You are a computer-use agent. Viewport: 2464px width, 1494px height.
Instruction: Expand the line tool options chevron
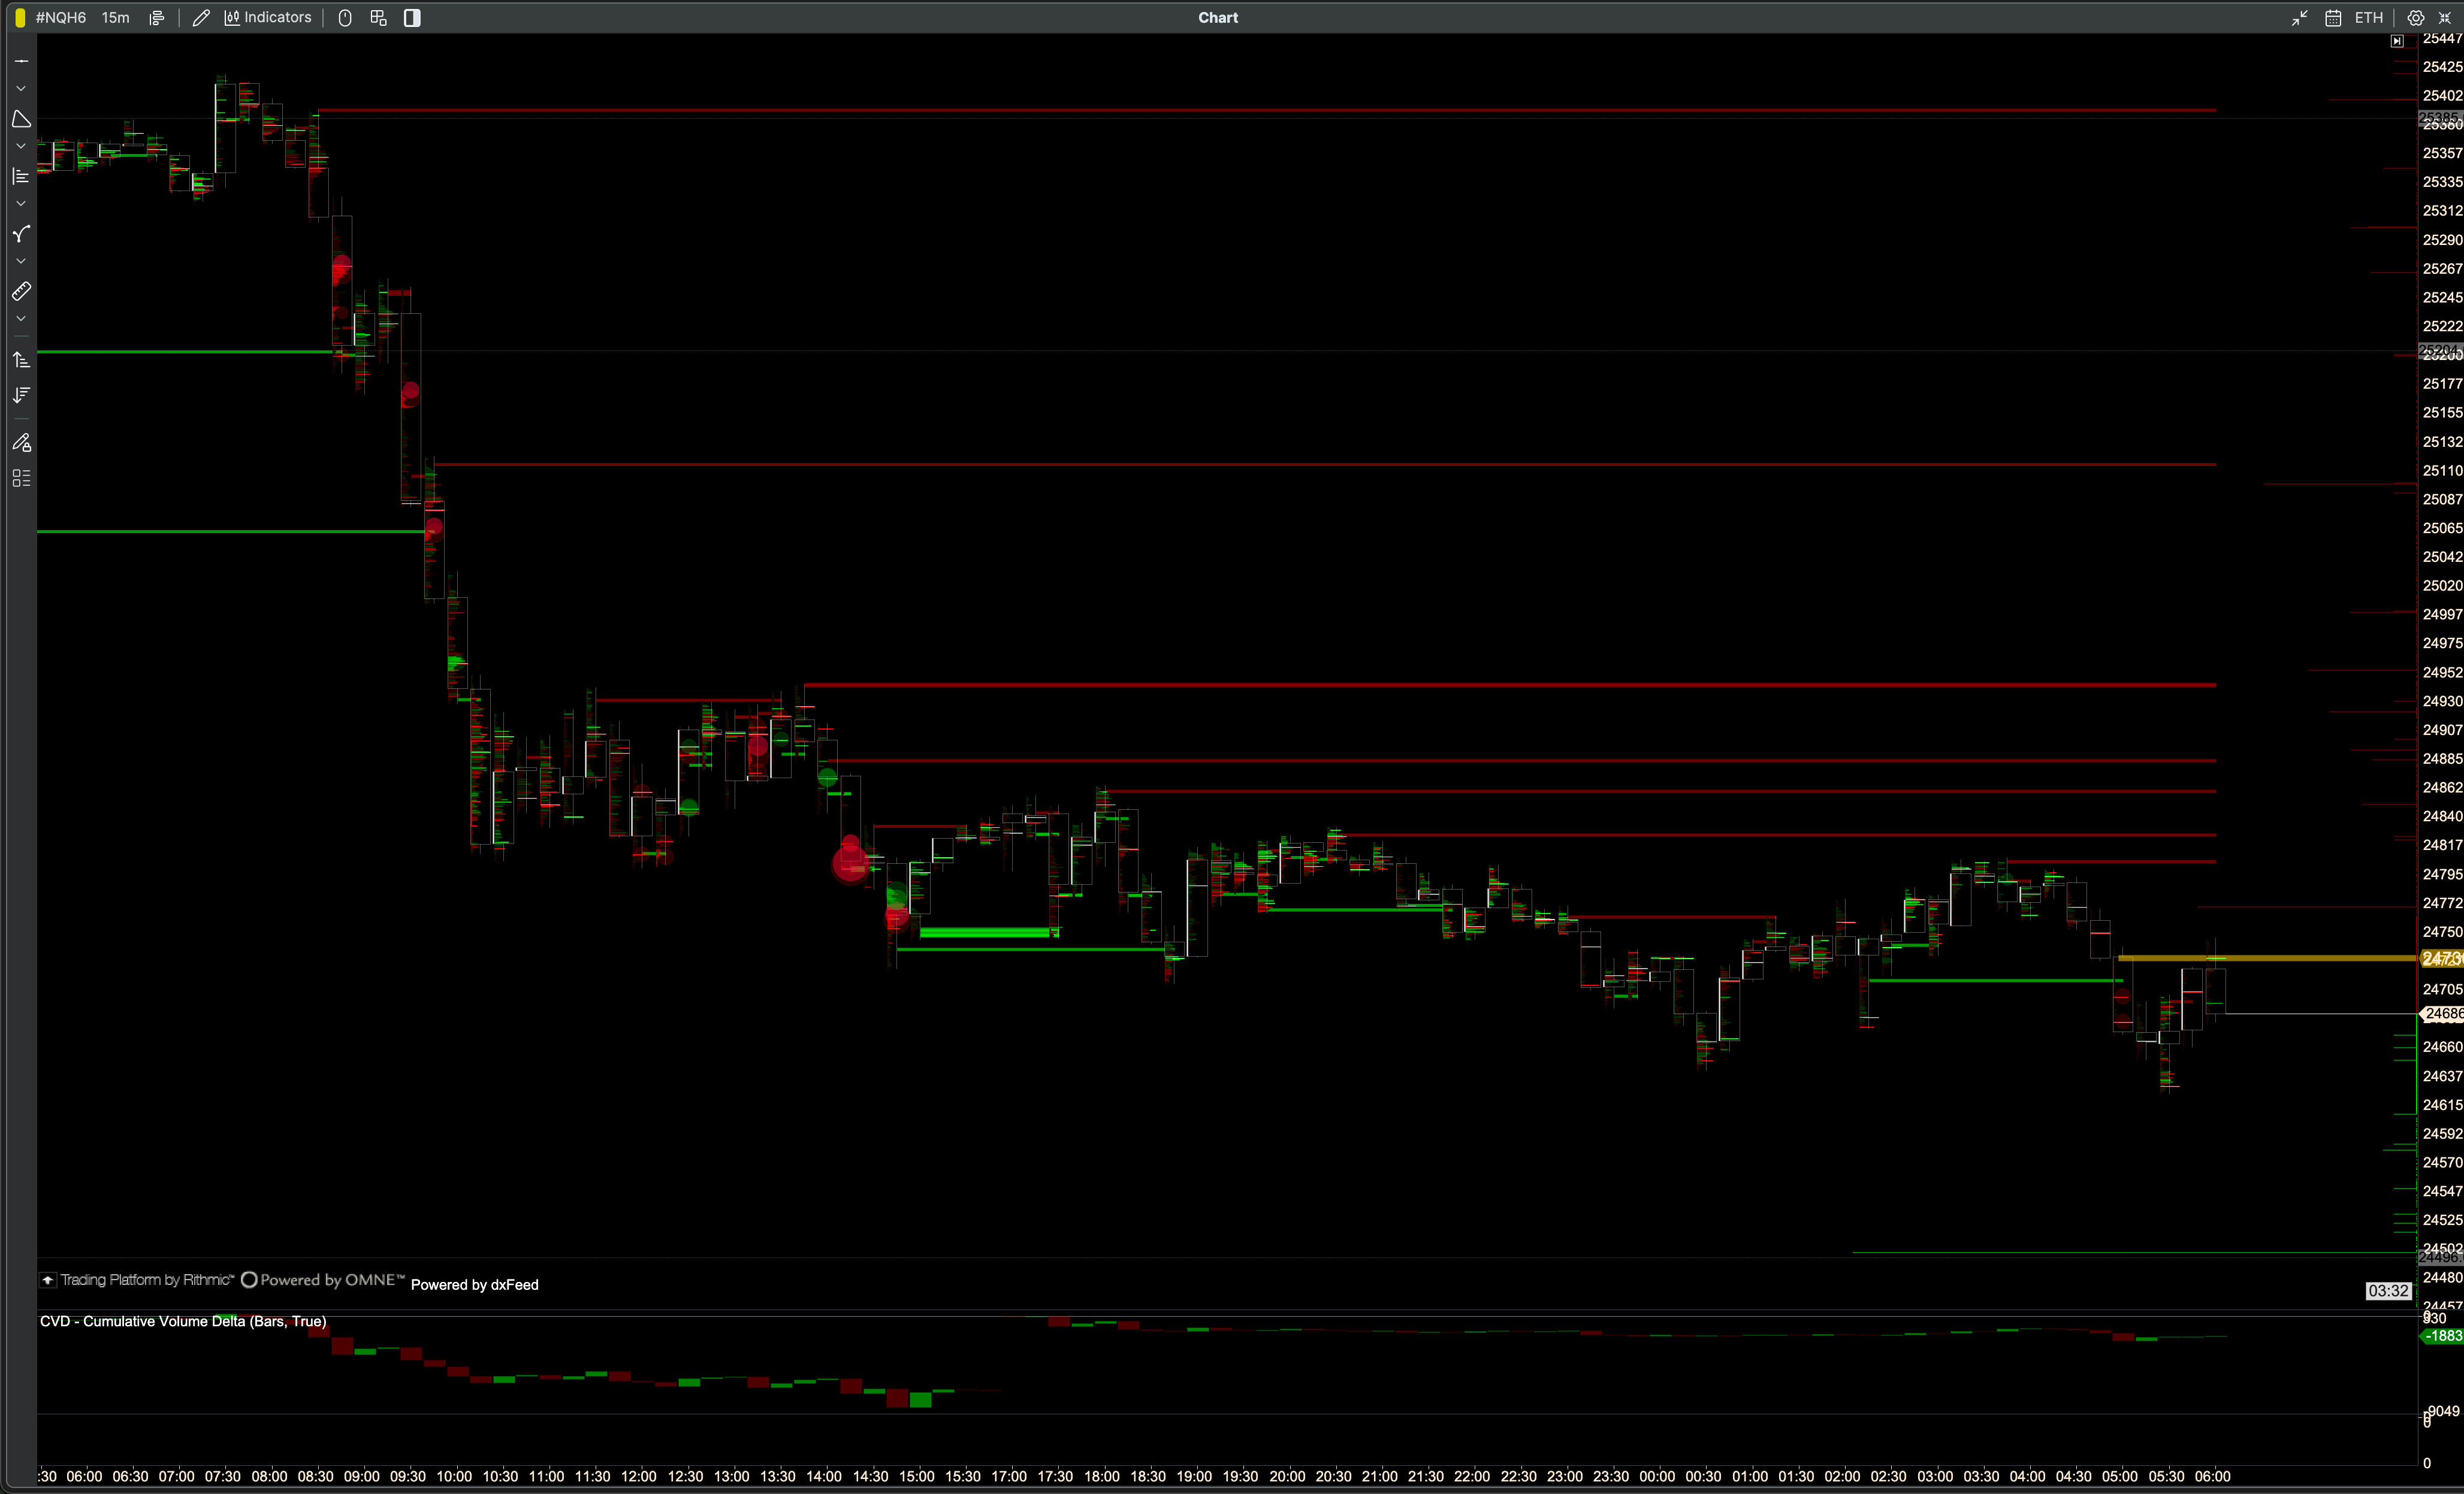pos(21,89)
